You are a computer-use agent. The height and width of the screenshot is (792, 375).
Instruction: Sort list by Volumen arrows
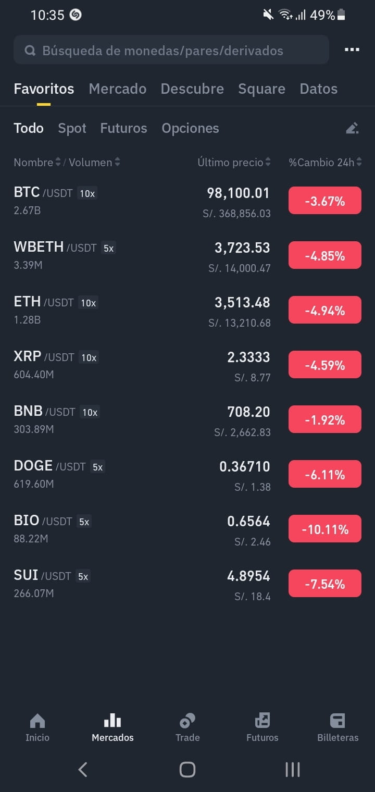pos(117,163)
